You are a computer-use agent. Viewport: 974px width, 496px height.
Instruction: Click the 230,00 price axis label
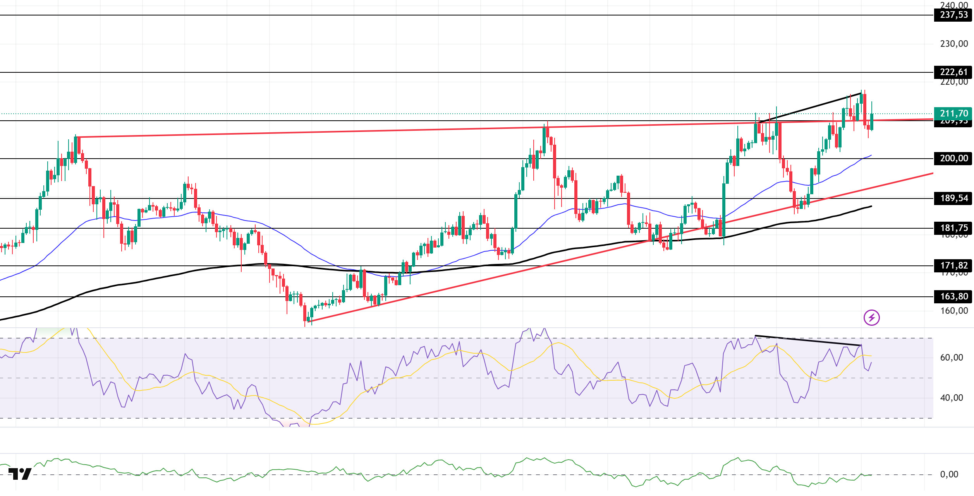tap(954, 44)
